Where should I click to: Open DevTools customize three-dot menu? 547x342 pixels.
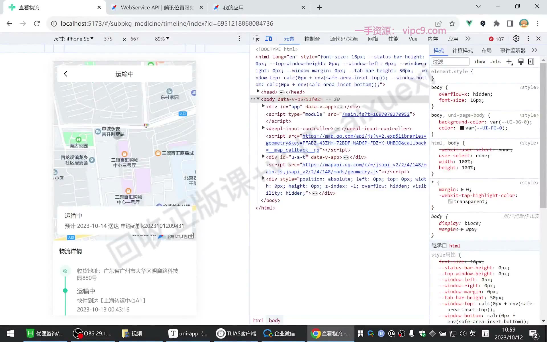[528, 39]
